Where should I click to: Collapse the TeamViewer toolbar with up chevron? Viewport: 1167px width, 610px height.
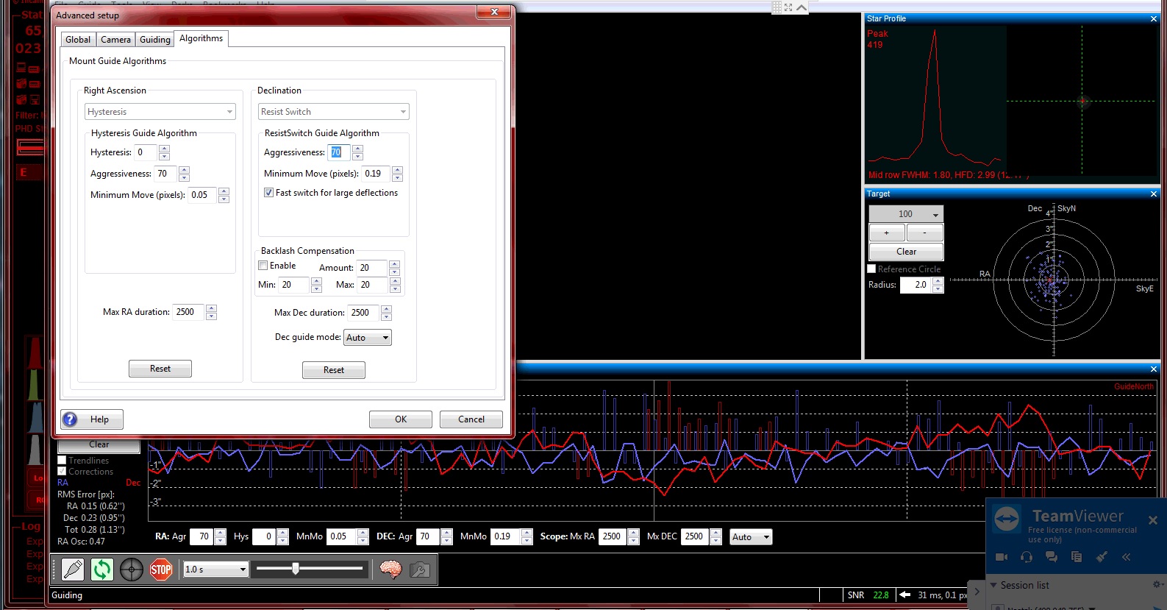coord(802,7)
